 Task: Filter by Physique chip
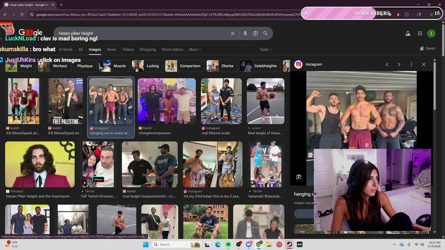85,66
